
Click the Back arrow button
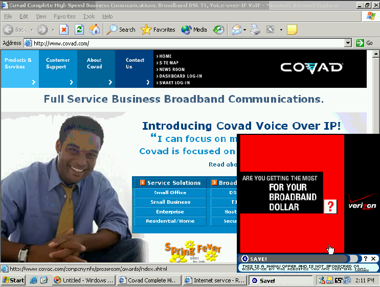click(8, 30)
